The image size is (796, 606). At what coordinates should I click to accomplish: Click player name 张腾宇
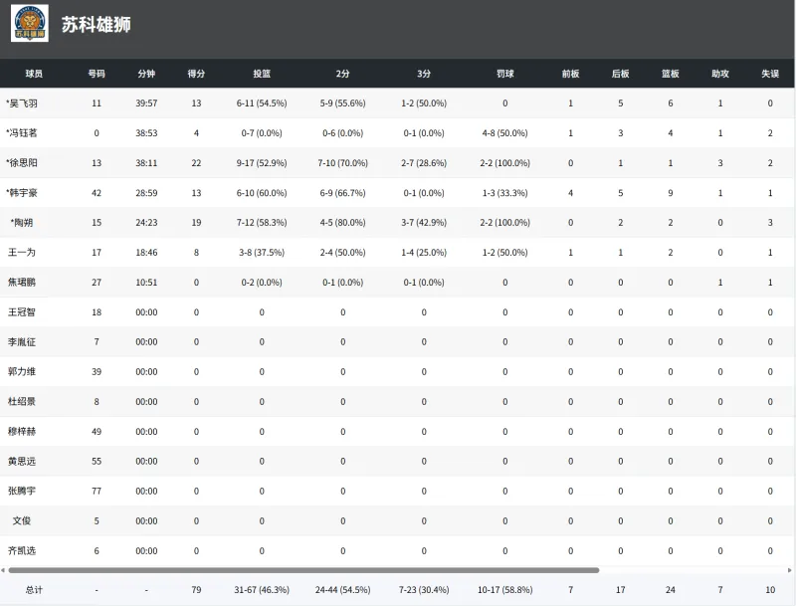22,491
